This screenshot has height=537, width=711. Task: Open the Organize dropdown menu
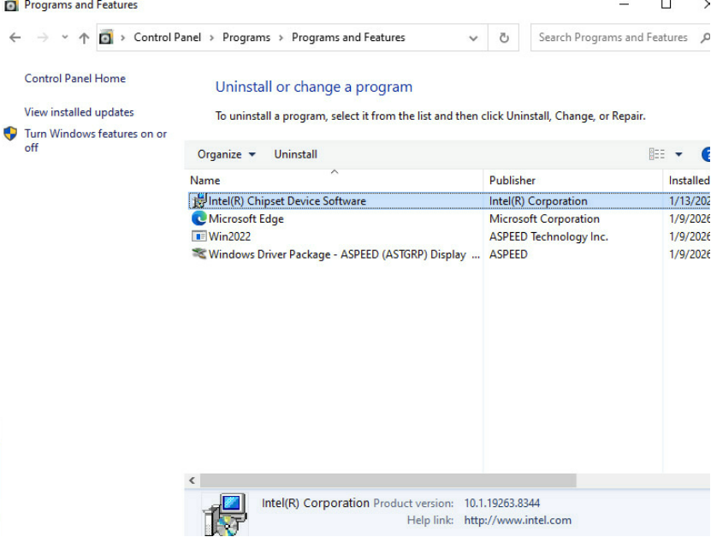click(226, 154)
